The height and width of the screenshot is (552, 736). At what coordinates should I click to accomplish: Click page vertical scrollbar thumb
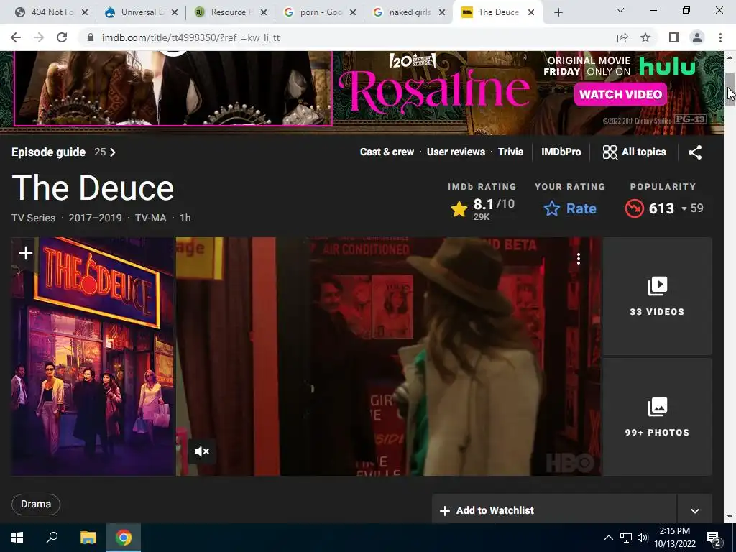(730, 89)
